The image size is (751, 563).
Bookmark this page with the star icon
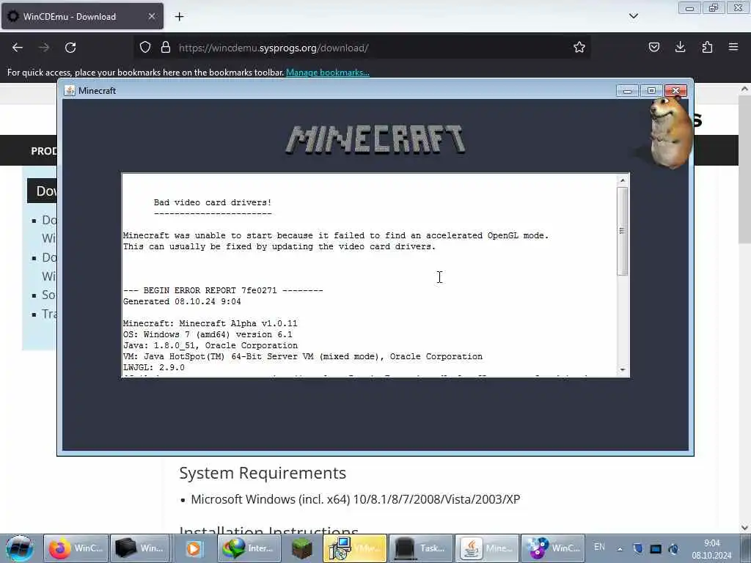579,47
